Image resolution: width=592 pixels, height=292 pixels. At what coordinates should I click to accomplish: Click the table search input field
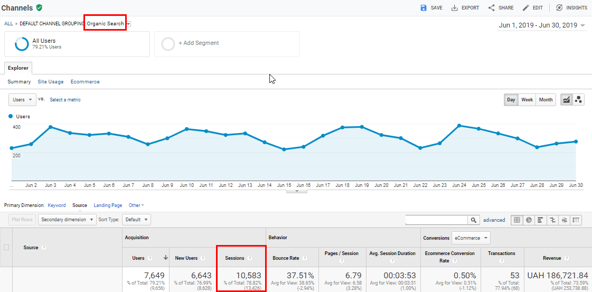pos(436,220)
